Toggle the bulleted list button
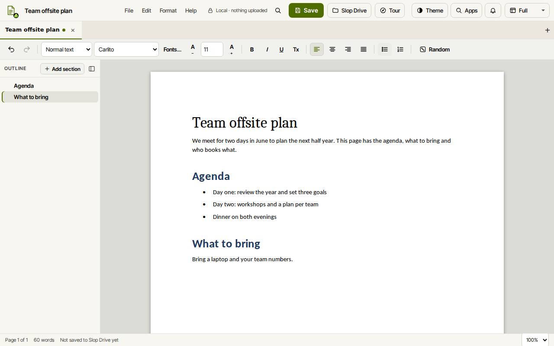The width and height of the screenshot is (554, 346). (384, 49)
